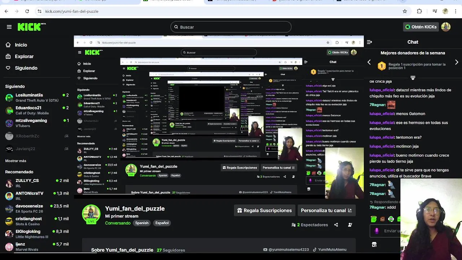462x260 pixels.
Task: Open the browser media control icon
Action: [x=435, y=11]
